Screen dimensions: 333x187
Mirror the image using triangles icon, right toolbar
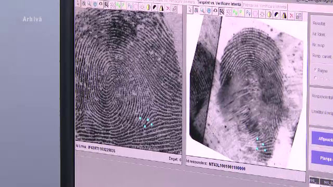[284, 16]
